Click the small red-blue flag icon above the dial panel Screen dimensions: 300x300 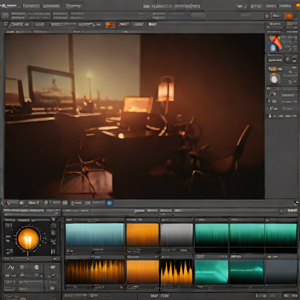click(53, 220)
